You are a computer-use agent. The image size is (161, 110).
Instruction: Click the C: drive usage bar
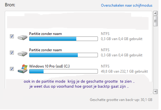(63, 71)
